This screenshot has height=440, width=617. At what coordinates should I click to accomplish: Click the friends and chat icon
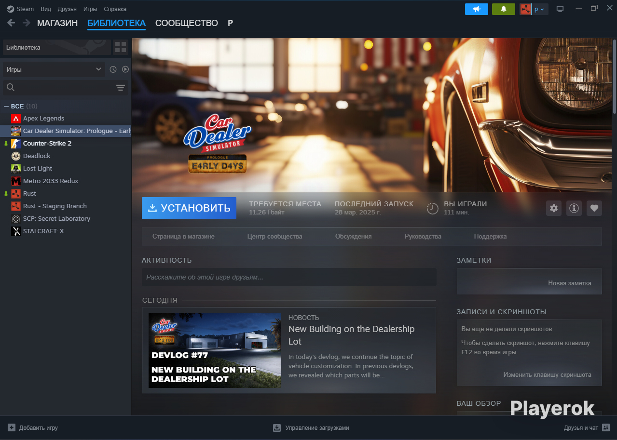(606, 427)
